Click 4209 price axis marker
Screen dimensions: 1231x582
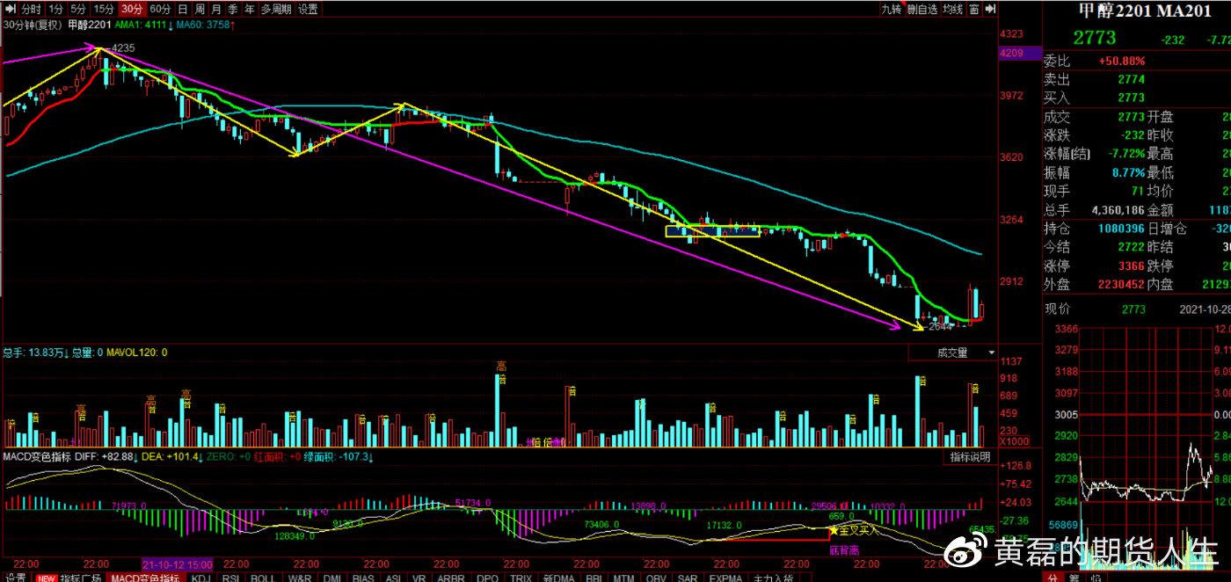coord(1018,53)
